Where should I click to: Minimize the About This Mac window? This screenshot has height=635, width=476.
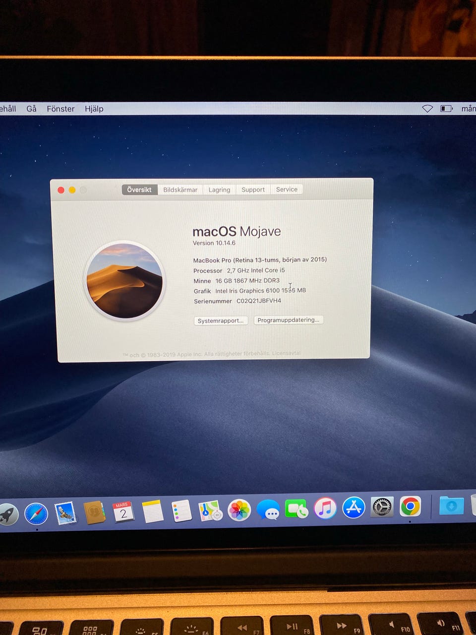click(x=72, y=190)
